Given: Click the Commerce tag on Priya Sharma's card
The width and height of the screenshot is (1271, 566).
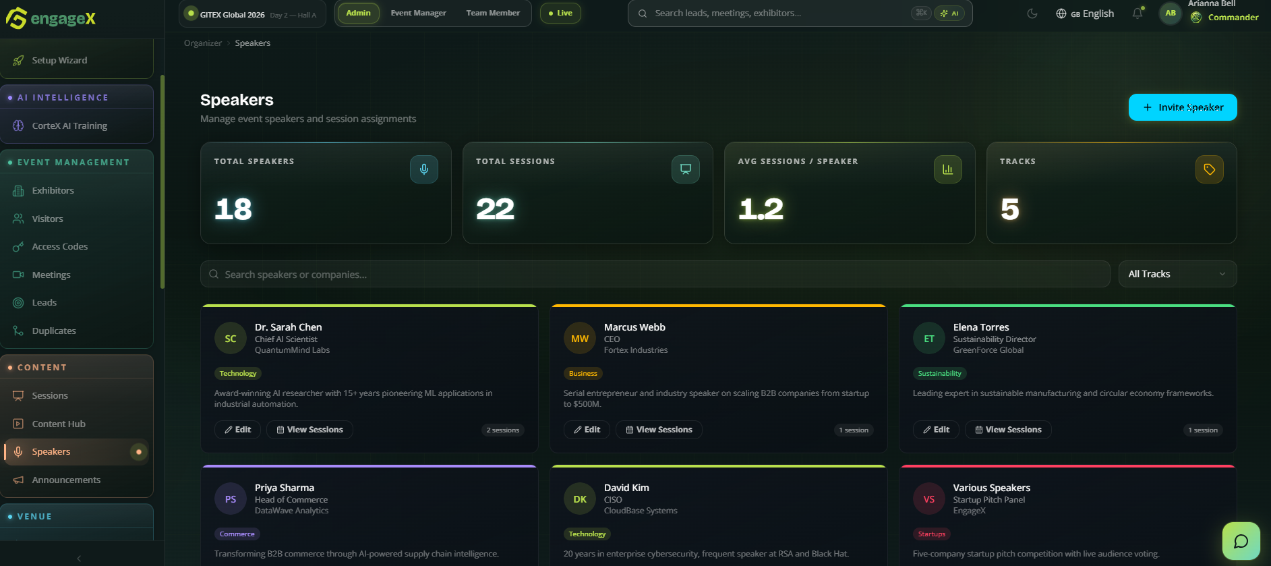Looking at the screenshot, I should (237, 534).
